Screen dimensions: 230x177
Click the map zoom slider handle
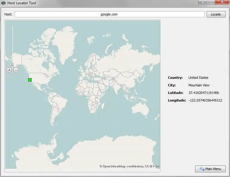(12, 64)
